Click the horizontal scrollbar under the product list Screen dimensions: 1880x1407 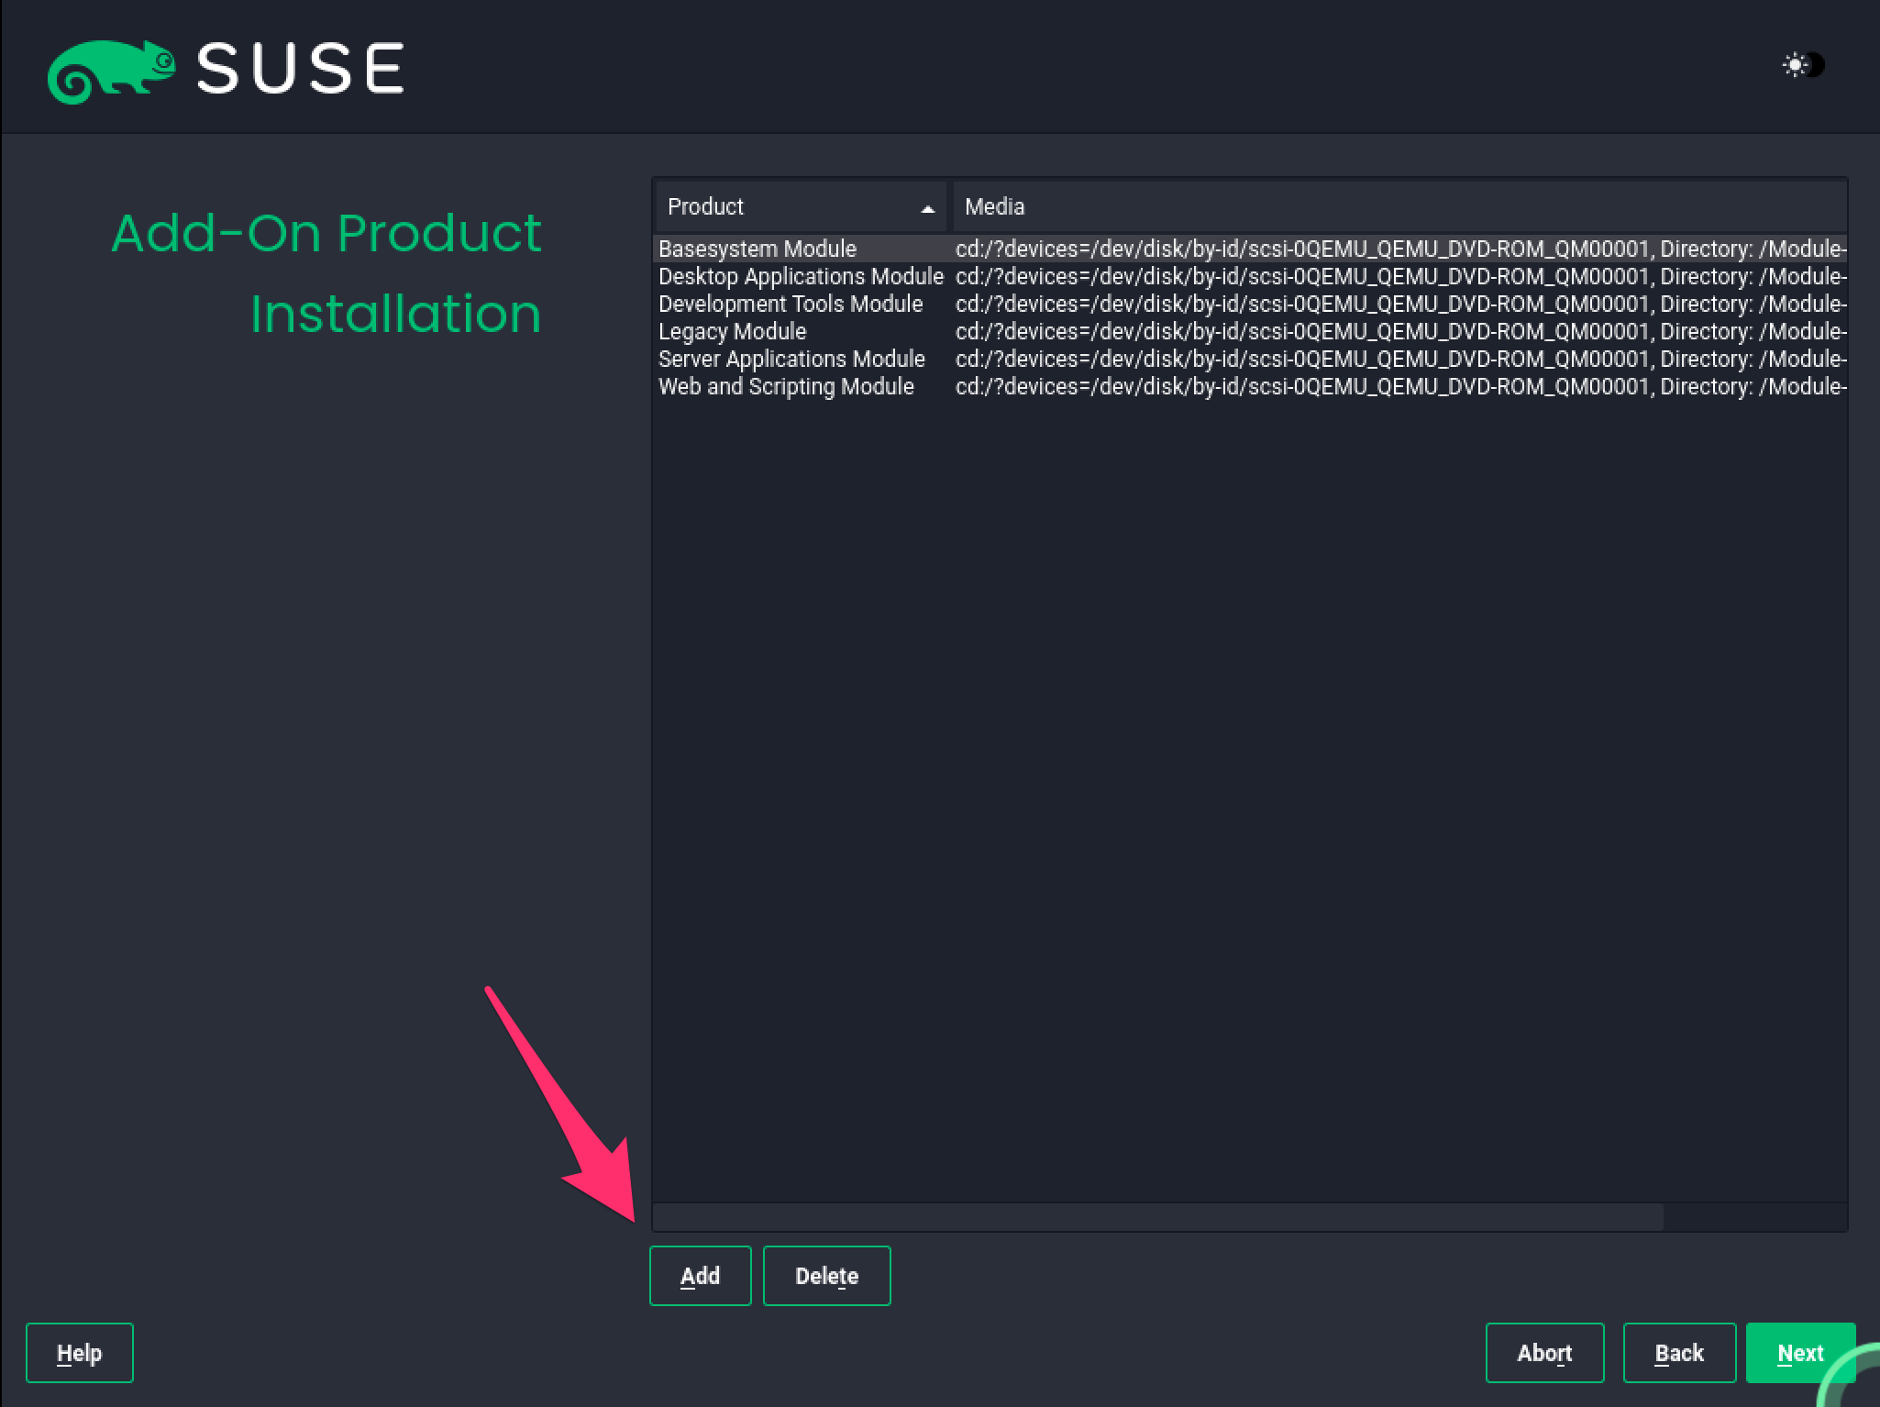tap(1158, 1217)
